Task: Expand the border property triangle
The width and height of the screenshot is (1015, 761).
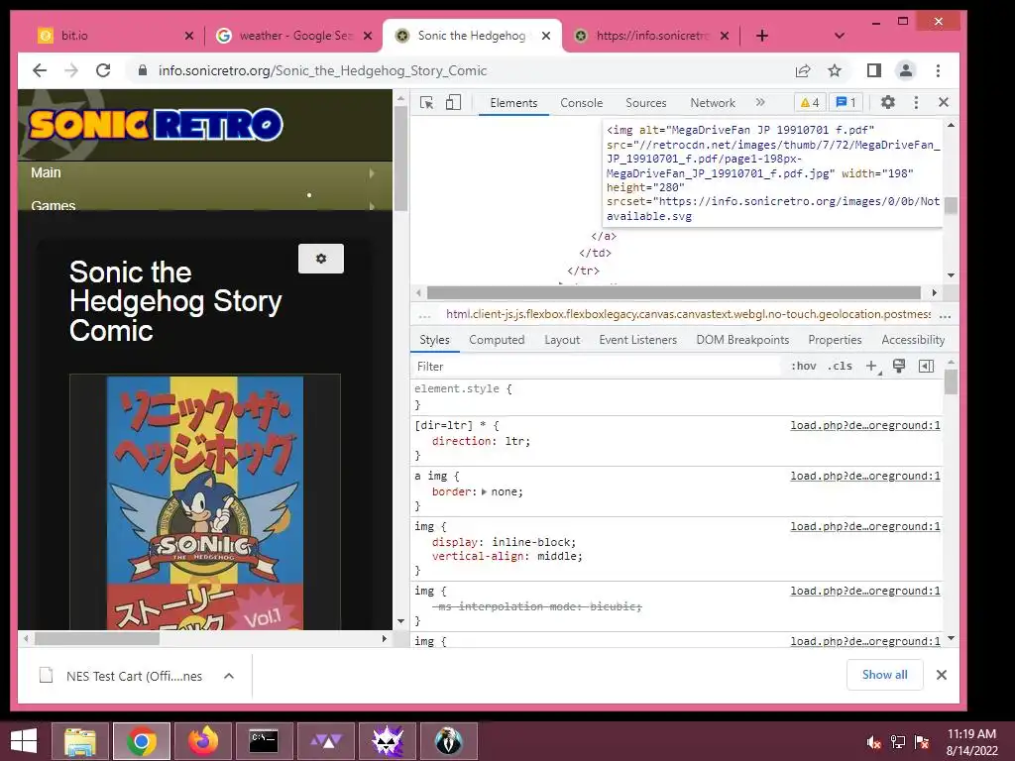Action: tap(484, 491)
